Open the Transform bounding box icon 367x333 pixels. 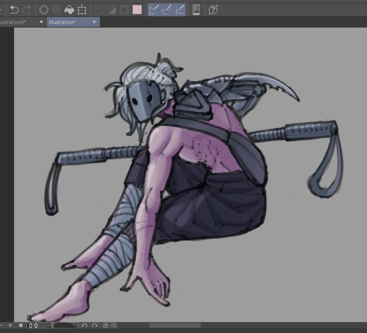(x=82, y=10)
